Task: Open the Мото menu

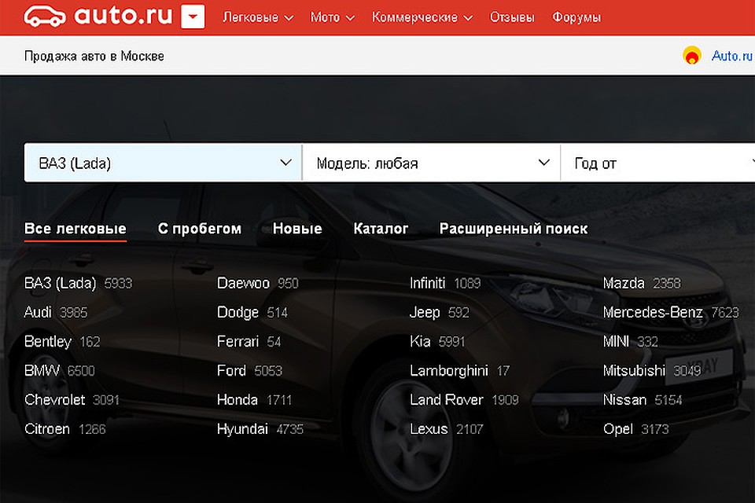Action: point(332,18)
